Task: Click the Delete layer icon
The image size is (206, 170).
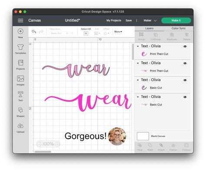Action: [186, 34]
